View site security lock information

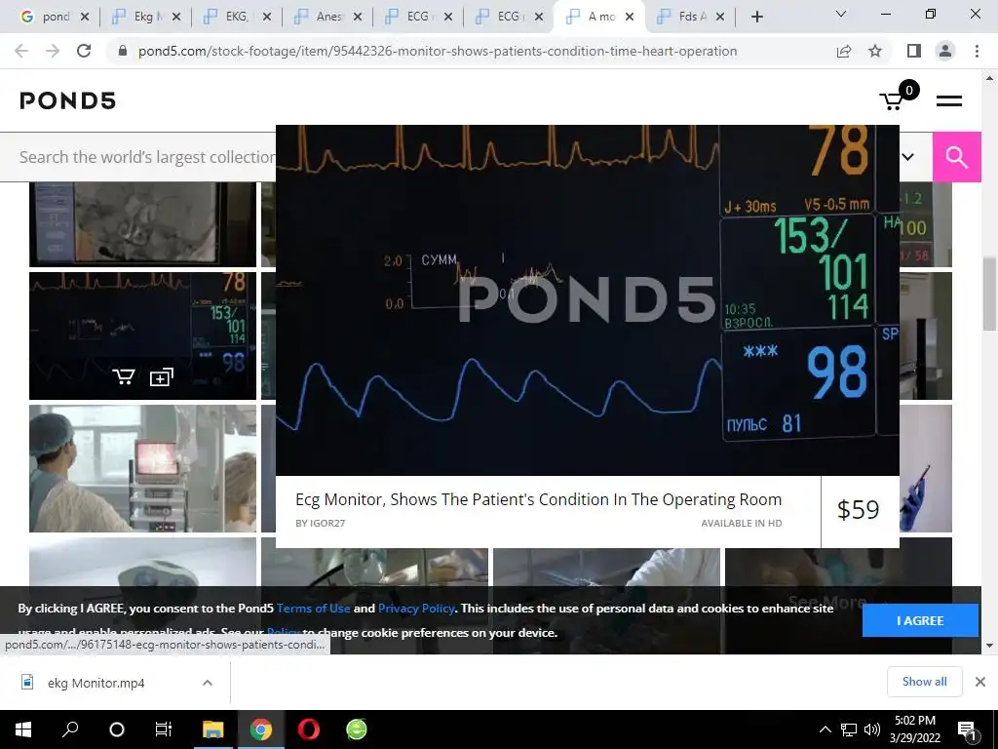[x=123, y=51]
